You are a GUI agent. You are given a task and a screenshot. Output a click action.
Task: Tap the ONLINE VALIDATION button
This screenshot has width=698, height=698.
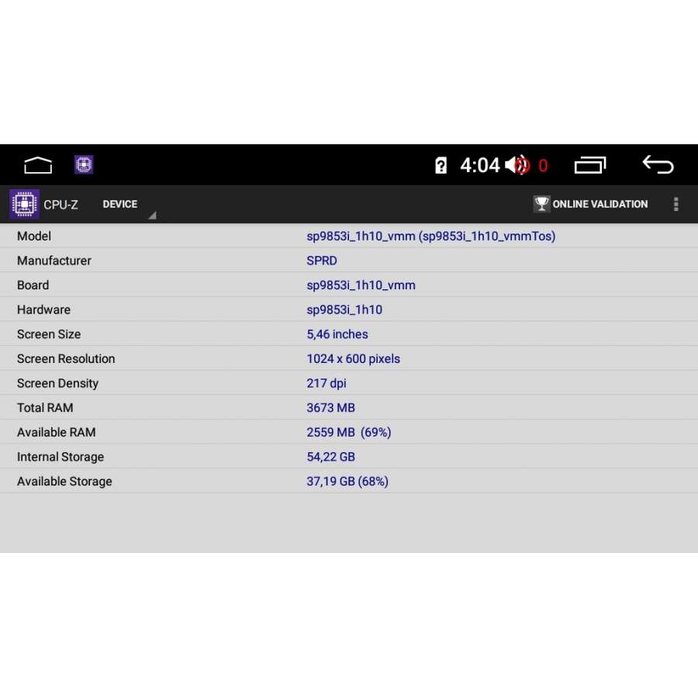coord(591,204)
